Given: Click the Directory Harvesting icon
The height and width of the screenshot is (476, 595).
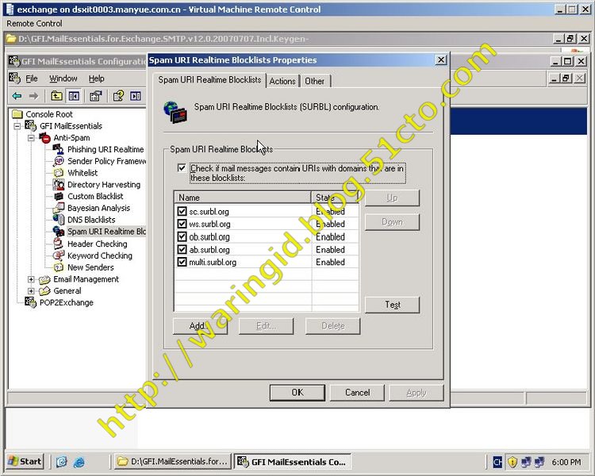Looking at the screenshot, I should point(59,184).
